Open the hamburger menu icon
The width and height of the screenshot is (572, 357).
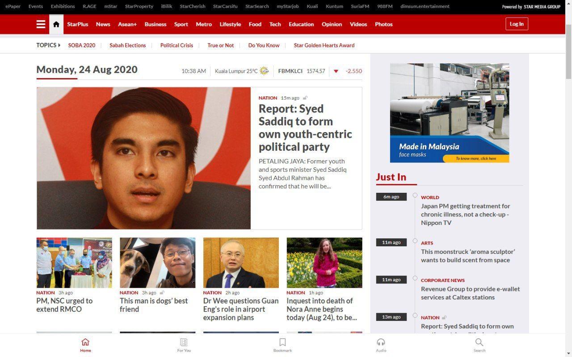[41, 24]
